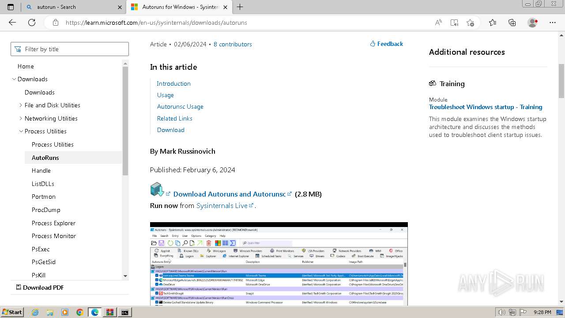The width and height of the screenshot is (565, 318).
Task: Open the Autoruns screenshot image
Action: pyautogui.click(x=279, y=264)
